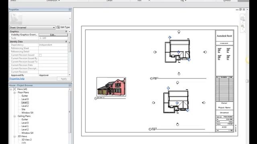Click the Level 1 view title bubble
Screen dimensions: 257x144
[151, 78]
